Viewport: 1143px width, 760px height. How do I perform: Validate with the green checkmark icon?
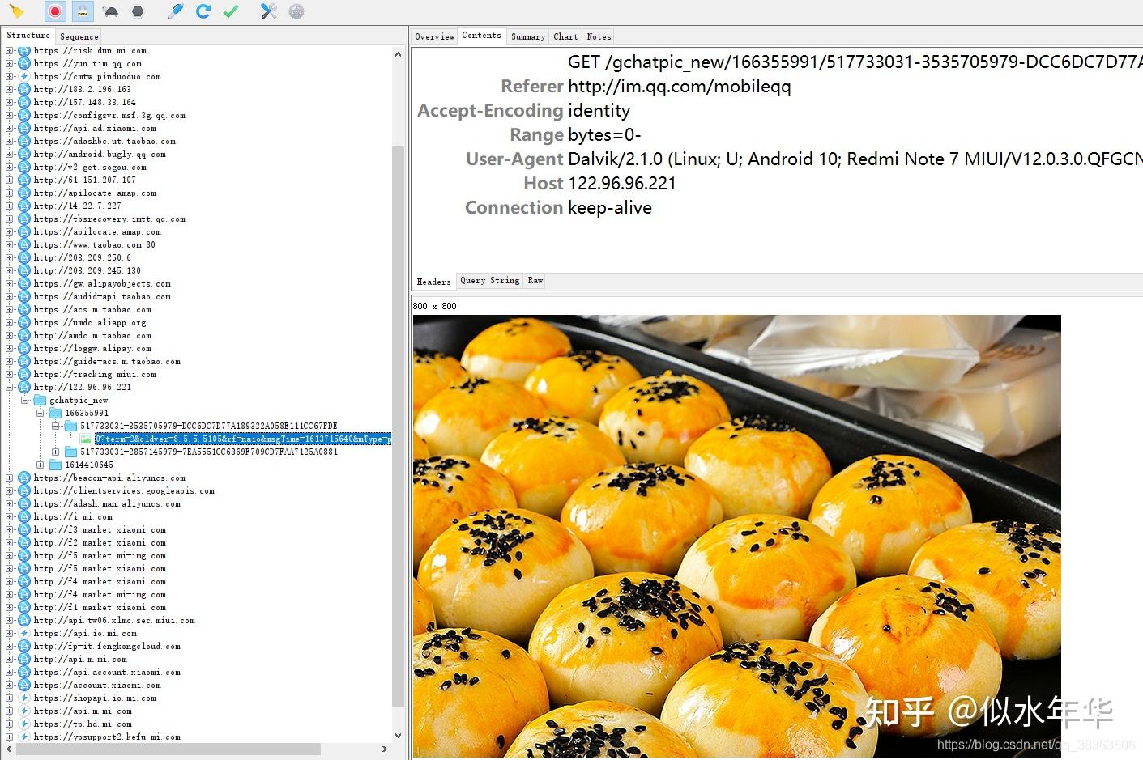(x=231, y=11)
